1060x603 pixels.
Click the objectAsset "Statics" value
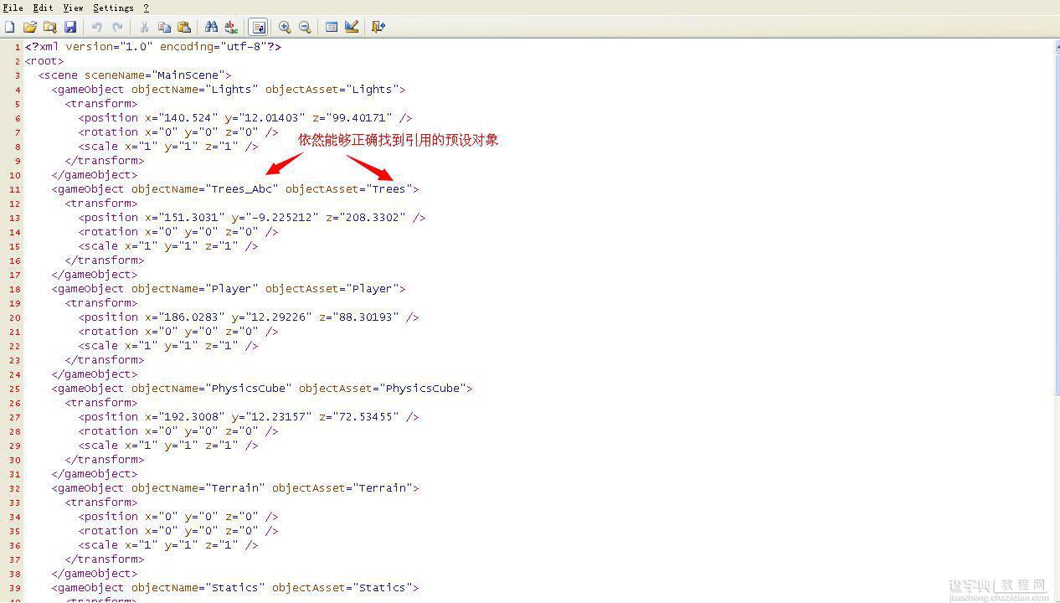click(385, 588)
